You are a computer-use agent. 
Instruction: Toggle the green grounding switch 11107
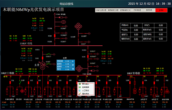pos(48,64)
